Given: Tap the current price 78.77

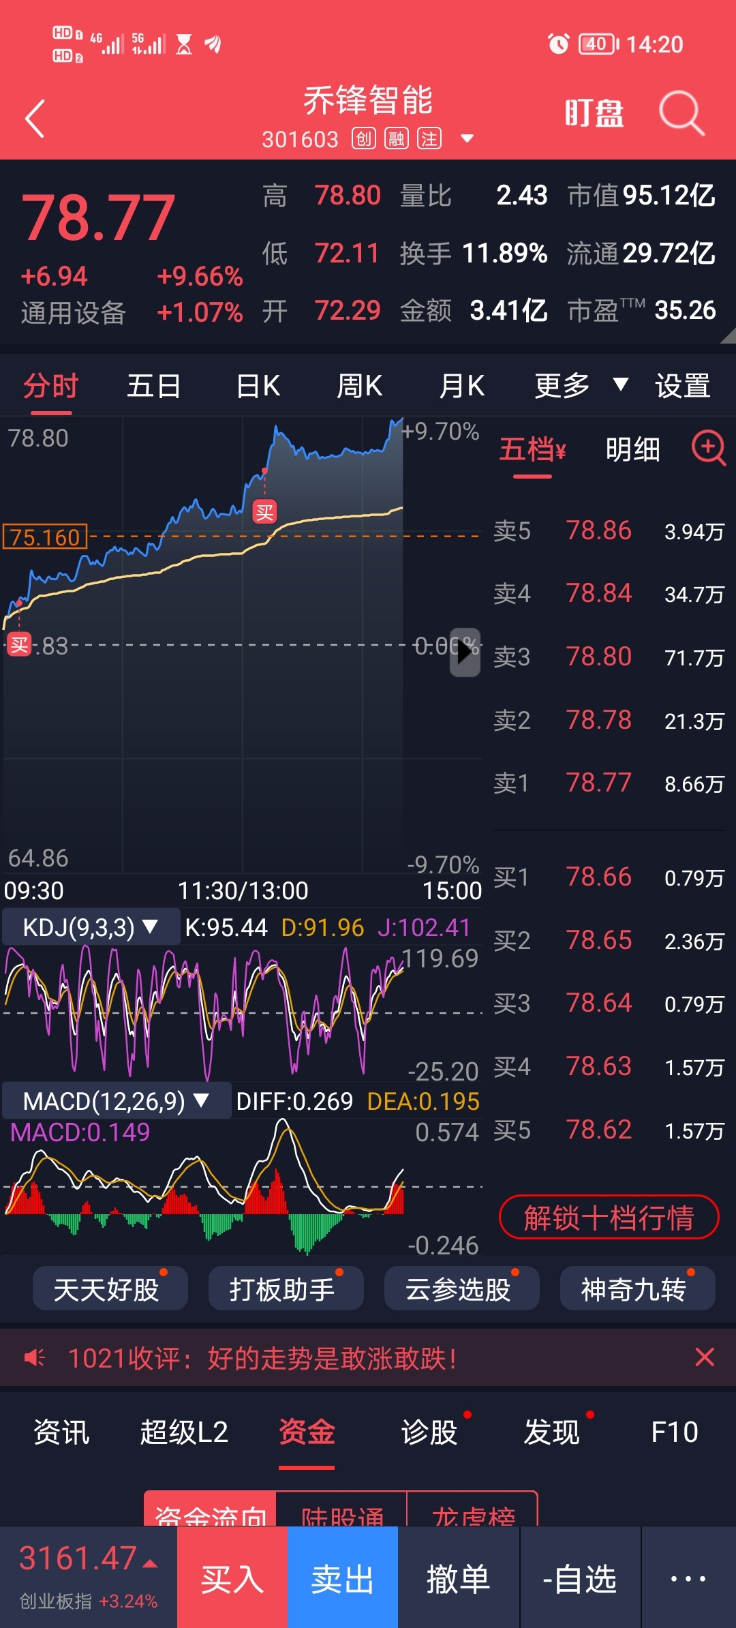Looking at the screenshot, I should [x=98, y=218].
